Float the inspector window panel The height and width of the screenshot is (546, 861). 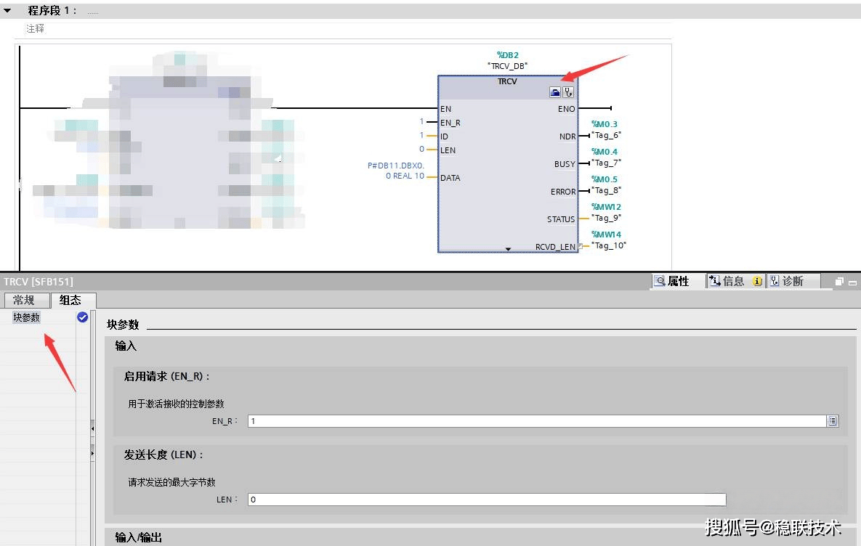pyautogui.click(x=839, y=282)
